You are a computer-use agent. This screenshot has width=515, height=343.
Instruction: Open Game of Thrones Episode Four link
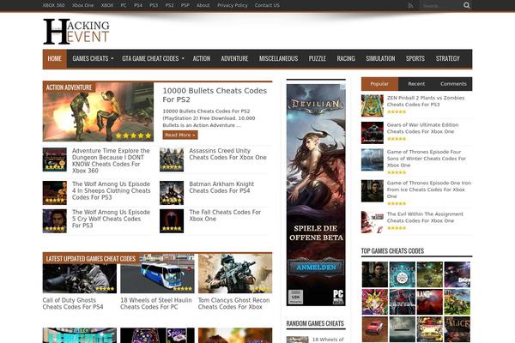point(427,159)
